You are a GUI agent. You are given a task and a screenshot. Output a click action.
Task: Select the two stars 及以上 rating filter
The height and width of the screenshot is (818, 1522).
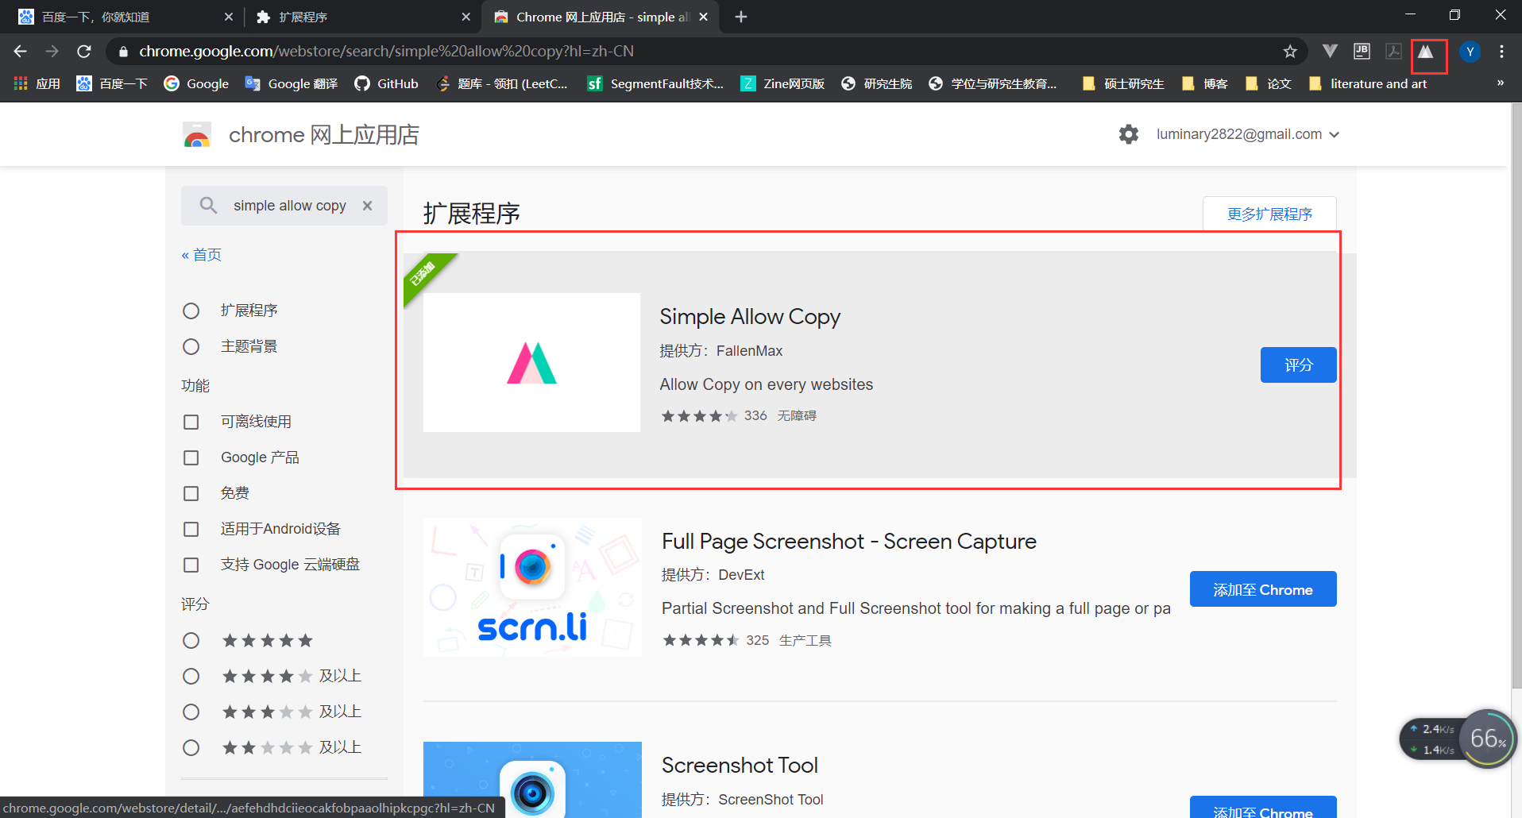[x=191, y=747]
